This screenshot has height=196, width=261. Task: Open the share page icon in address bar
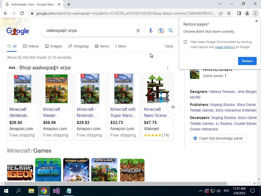click(x=221, y=13)
